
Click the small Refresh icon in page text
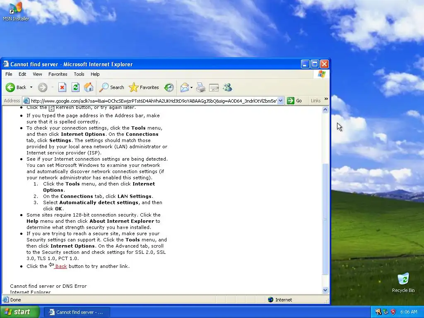(51, 108)
